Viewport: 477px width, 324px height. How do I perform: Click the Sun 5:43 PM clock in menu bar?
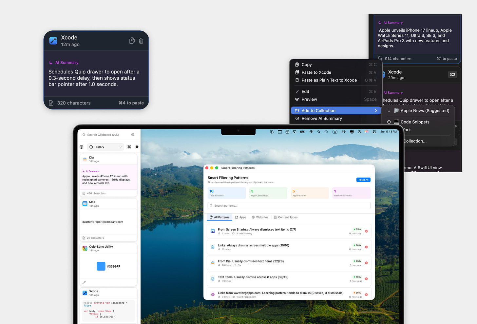tap(388, 132)
